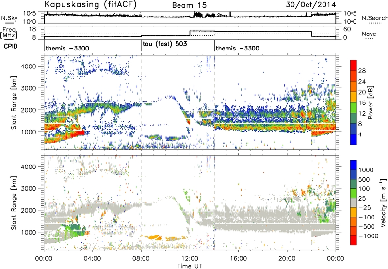This screenshot has width=388, height=269.
Task: Select the 'tou (fast) 503' CPID label
Action: tap(165, 44)
